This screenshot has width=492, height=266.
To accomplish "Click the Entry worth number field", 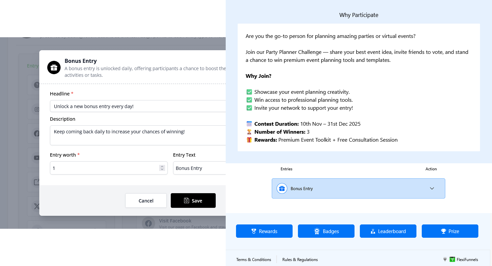I will click(x=109, y=168).
